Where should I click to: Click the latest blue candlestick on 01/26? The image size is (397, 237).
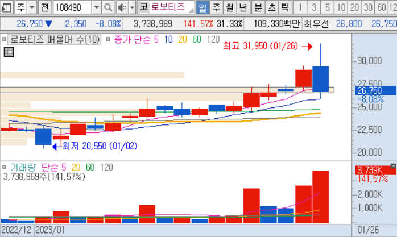click(x=321, y=79)
